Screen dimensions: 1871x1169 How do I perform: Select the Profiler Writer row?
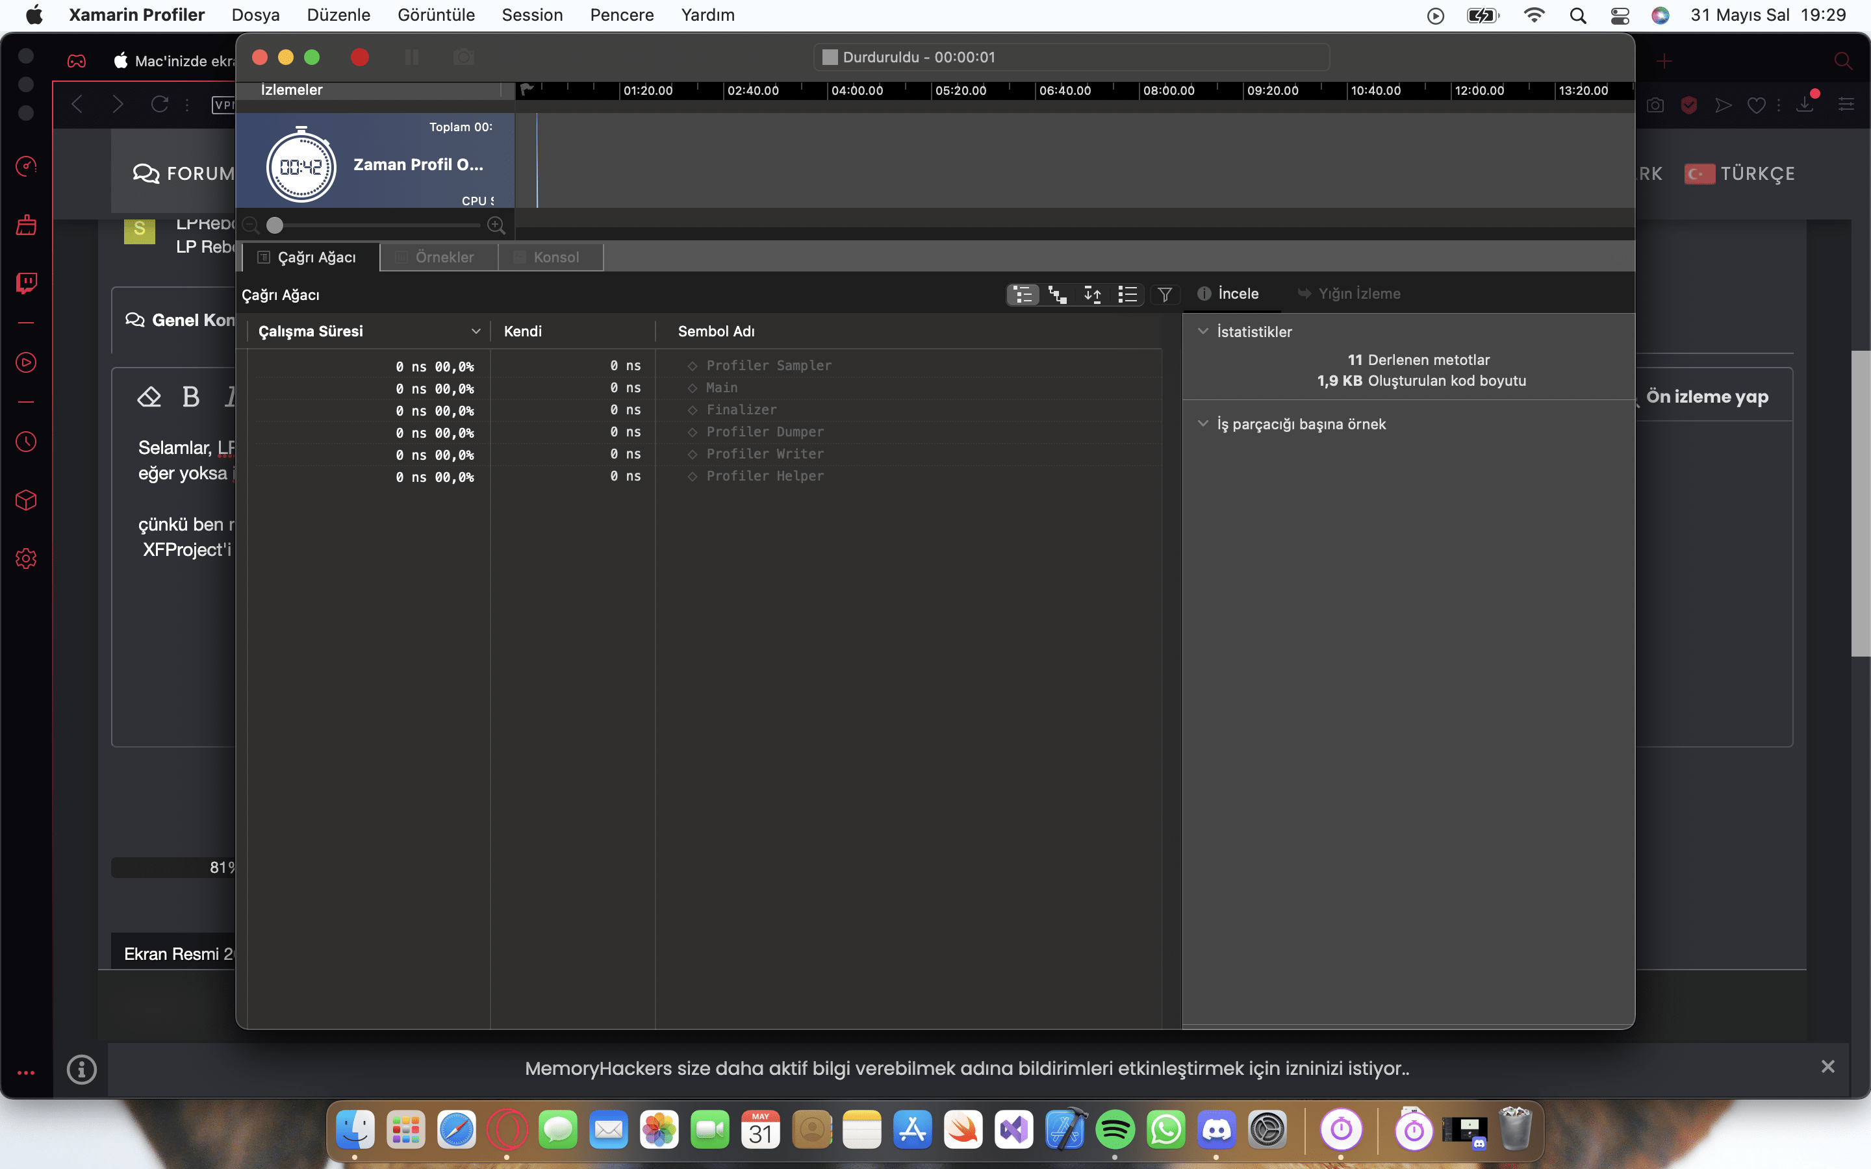[x=704, y=454]
